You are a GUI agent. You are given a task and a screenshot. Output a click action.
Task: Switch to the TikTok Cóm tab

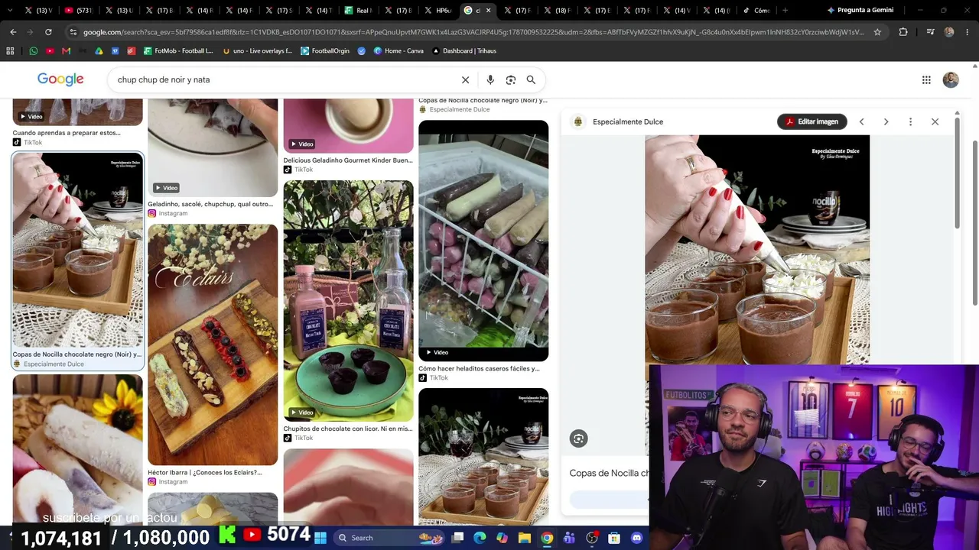(x=757, y=11)
